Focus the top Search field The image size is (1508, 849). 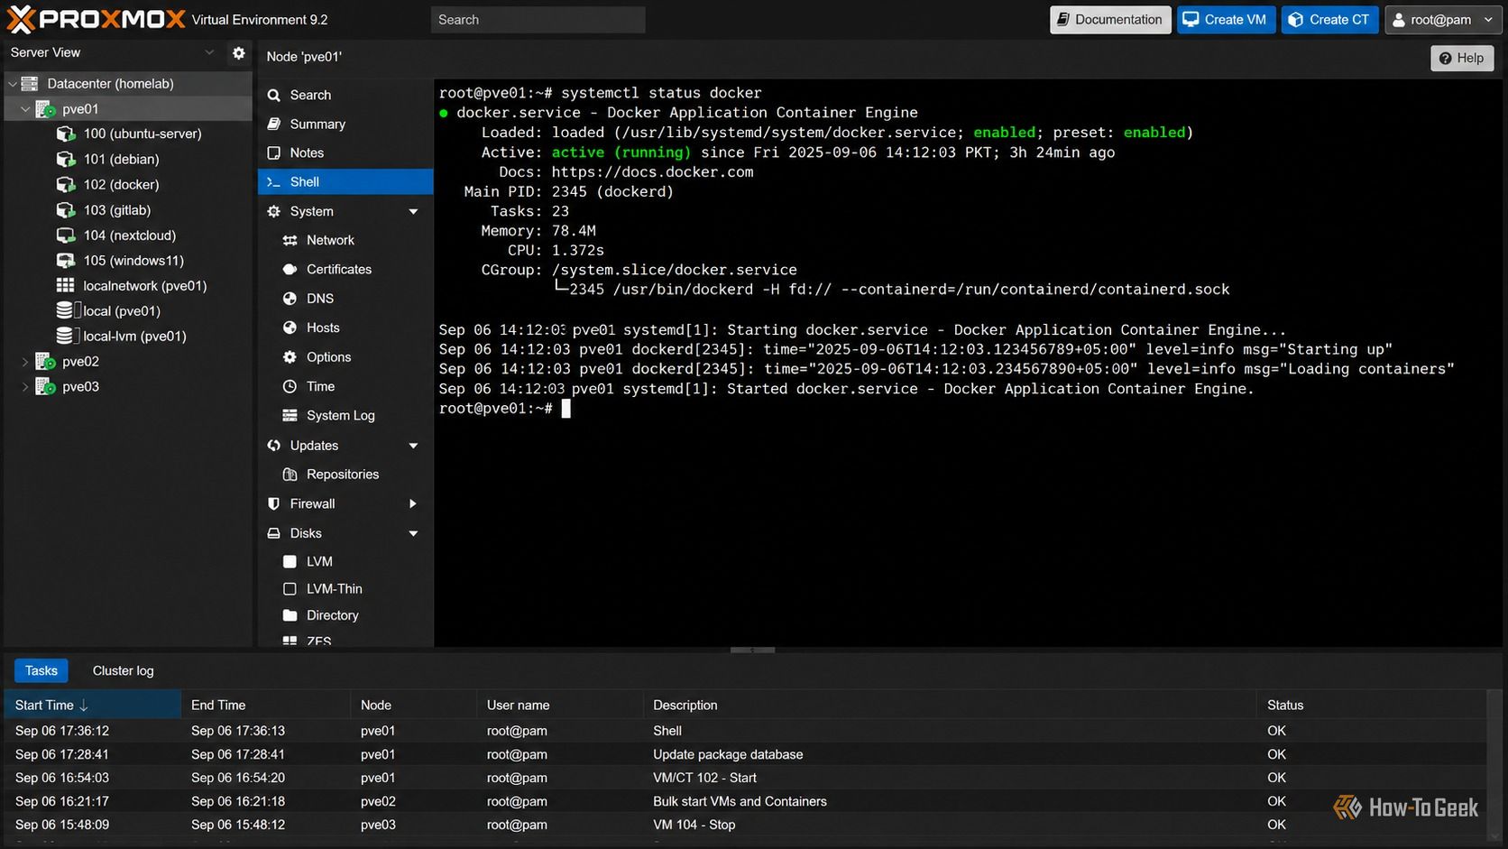[538, 20]
